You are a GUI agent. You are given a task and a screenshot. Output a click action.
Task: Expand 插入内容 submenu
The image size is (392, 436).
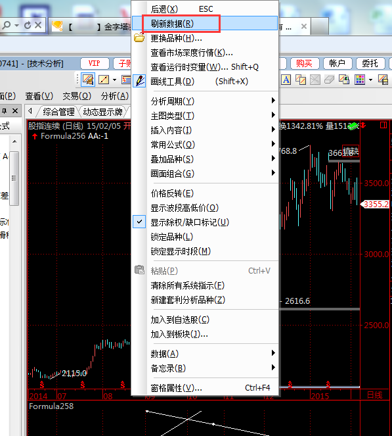coord(205,130)
